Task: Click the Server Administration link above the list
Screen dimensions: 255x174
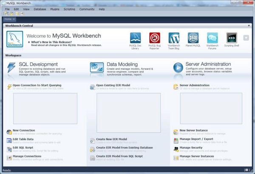Action: pyautogui.click(x=195, y=85)
